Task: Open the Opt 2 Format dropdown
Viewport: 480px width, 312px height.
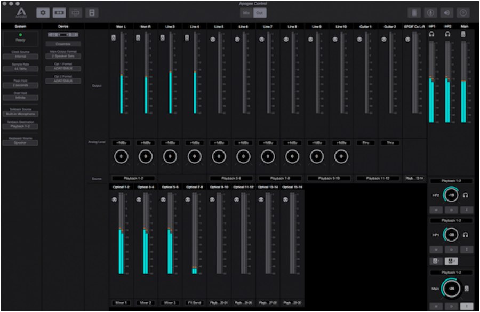Action: [63, 81]
